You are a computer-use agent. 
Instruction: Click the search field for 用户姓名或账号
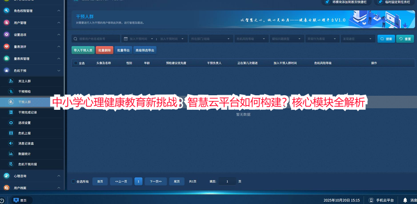96,39
